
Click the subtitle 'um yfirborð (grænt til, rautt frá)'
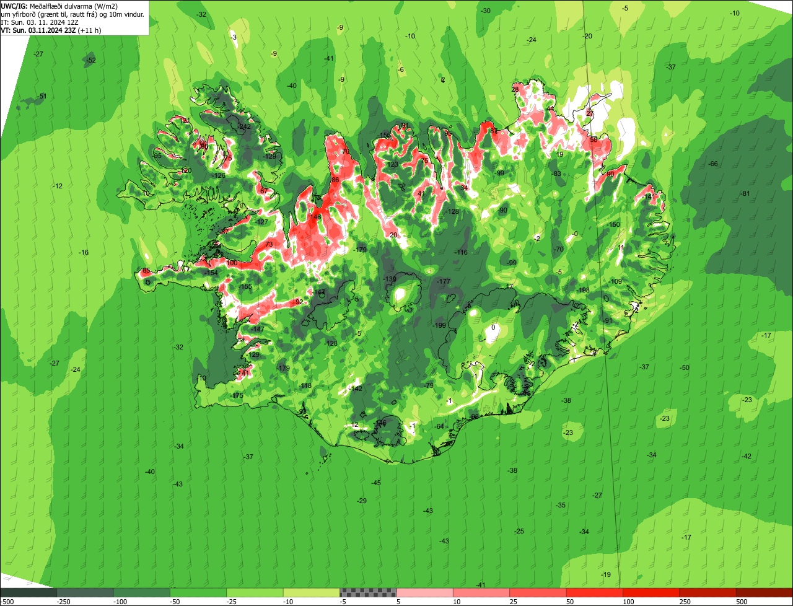tap(50, 14)
